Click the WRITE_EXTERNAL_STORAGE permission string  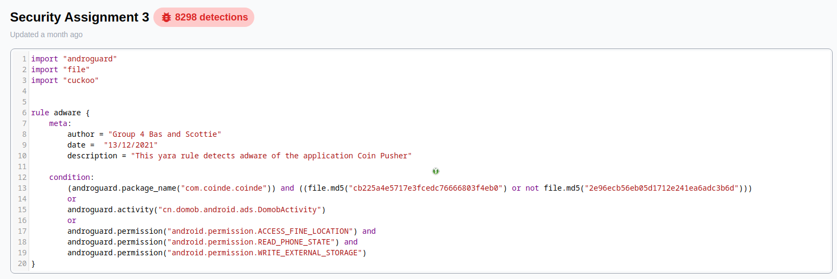[x=265, y=253]
